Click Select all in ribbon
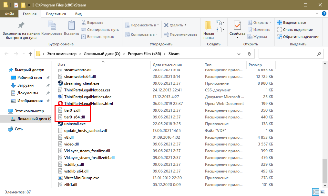The image size is (328, 196). tap(292, 23)
